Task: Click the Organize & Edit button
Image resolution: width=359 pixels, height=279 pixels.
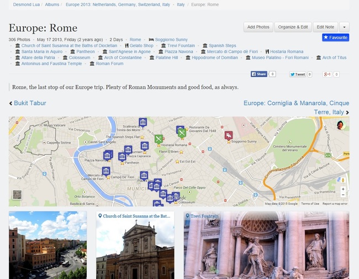Action: (293, 27)
